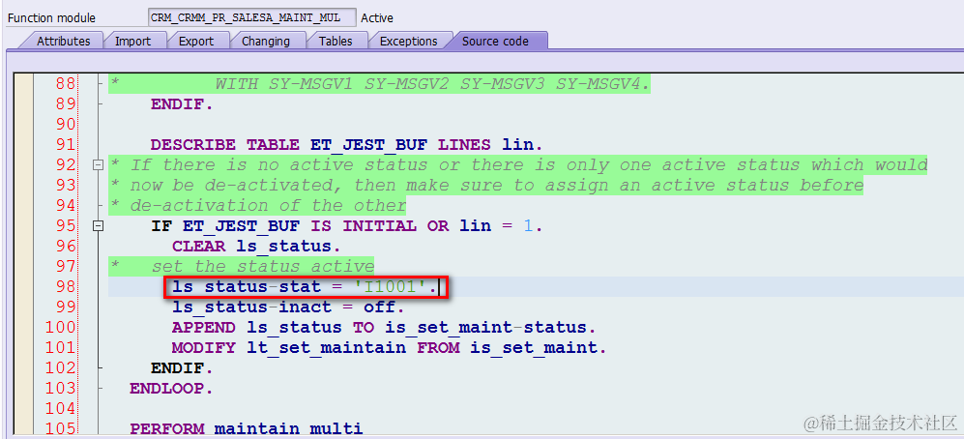Click the Active status text
964x439 pixels.
(377, 17)
